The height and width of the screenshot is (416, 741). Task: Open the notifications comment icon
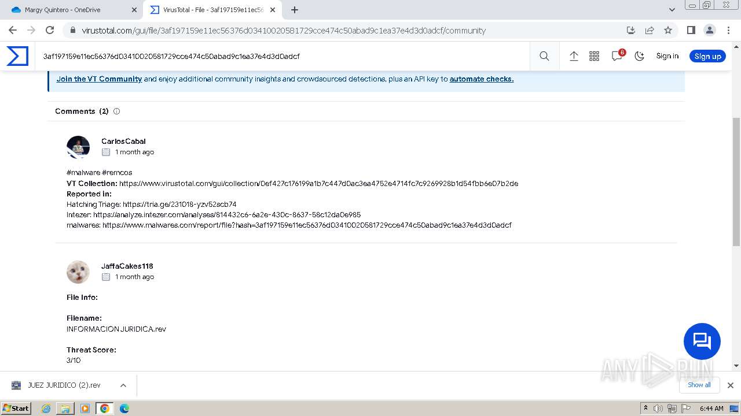click(x=617, y=56)
